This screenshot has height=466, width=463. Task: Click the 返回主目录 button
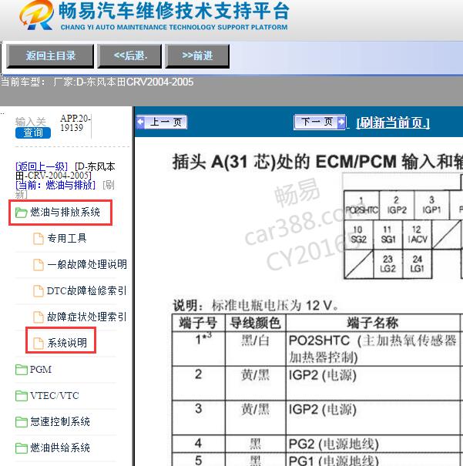click(x=50, y=56)
